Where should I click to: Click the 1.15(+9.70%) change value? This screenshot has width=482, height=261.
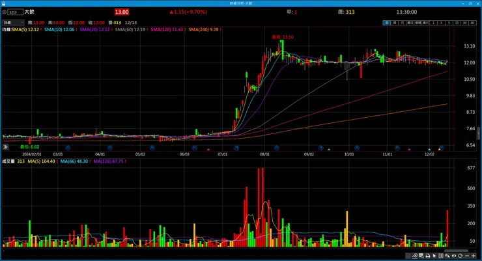[x=188, y=12]
